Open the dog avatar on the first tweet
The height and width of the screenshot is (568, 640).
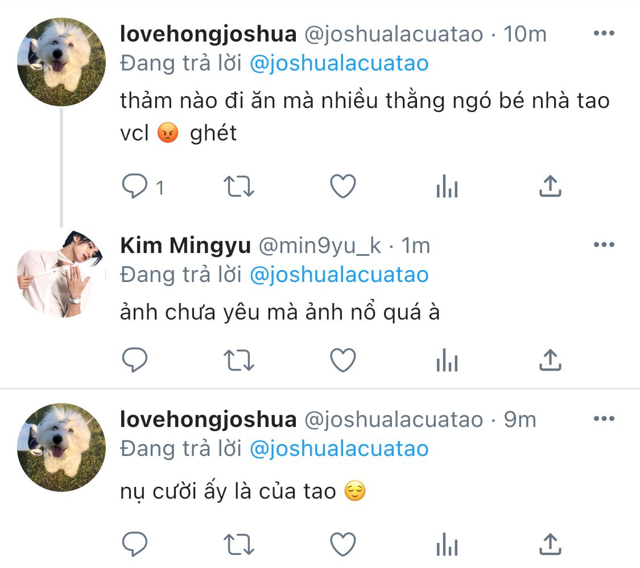click(61, 62)
